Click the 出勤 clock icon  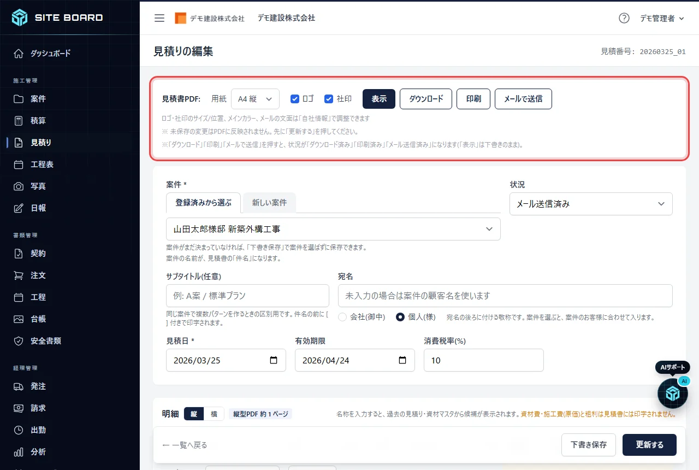19,430
